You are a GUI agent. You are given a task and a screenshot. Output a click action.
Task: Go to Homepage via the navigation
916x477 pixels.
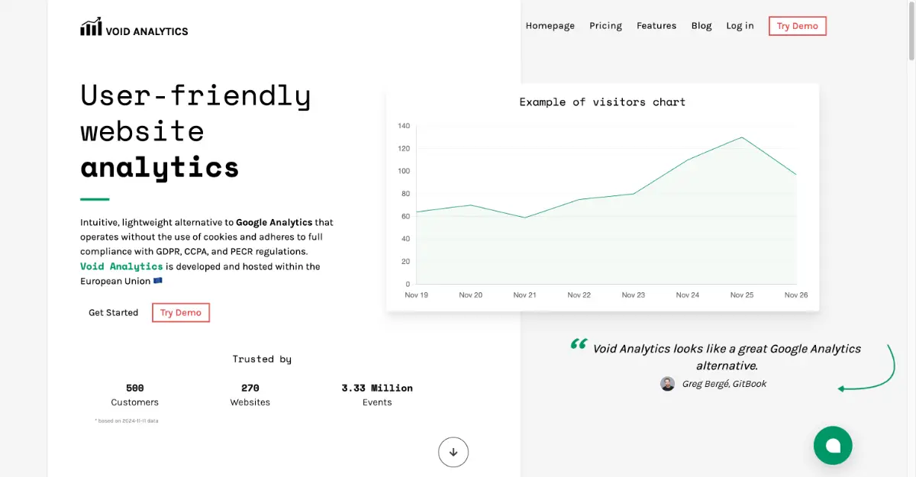(x=550, y=25)
